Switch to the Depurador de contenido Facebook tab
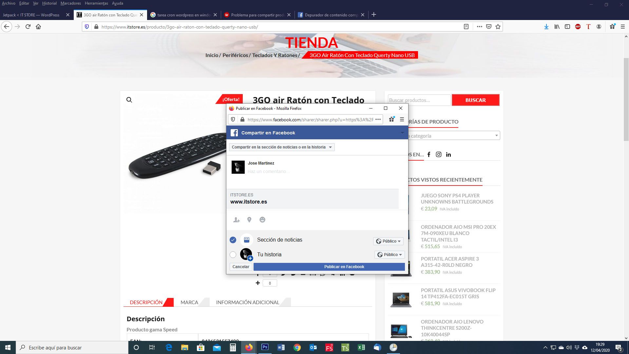 [331, 15]
